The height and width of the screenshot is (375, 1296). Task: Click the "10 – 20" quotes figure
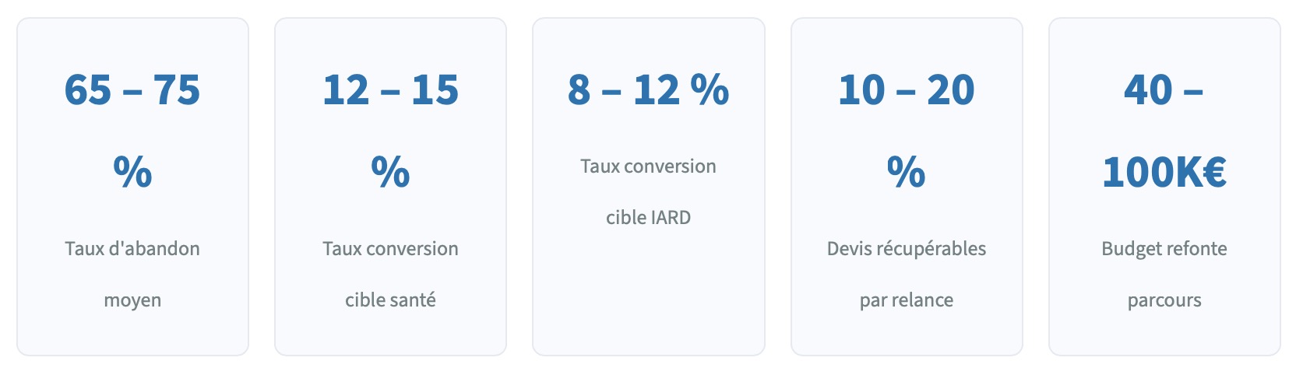tap(906, 89)
